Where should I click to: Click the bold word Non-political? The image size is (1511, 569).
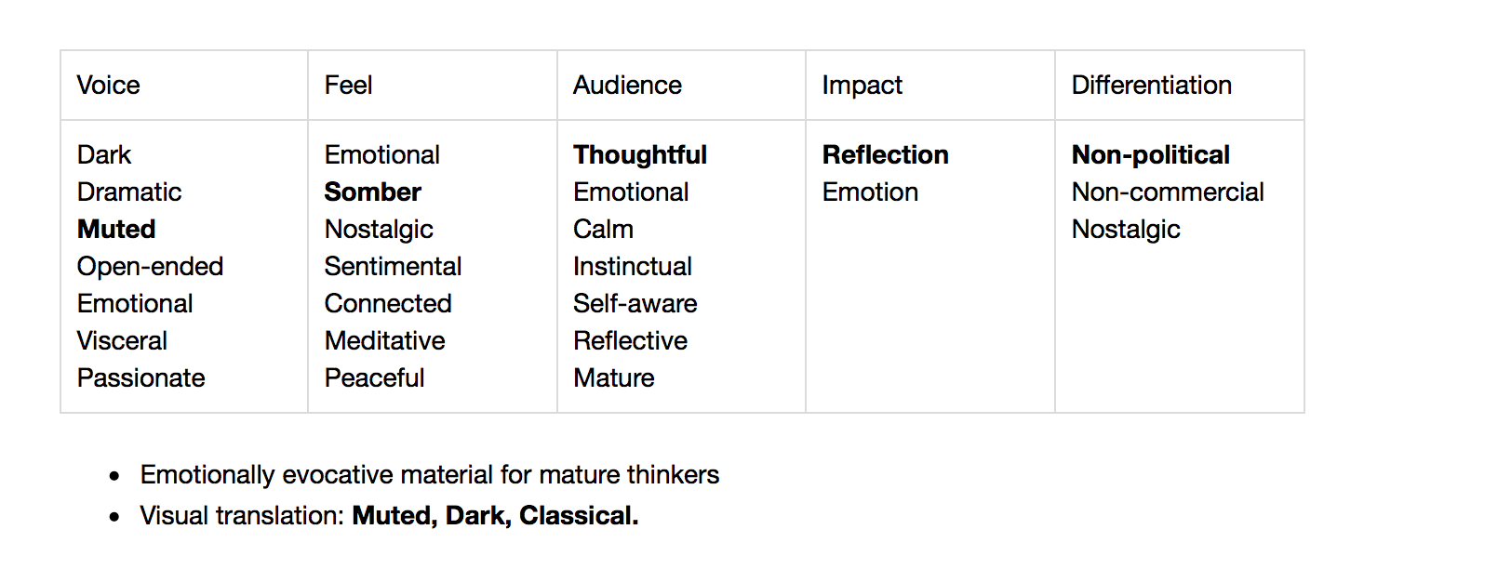tap(1150, 154)
